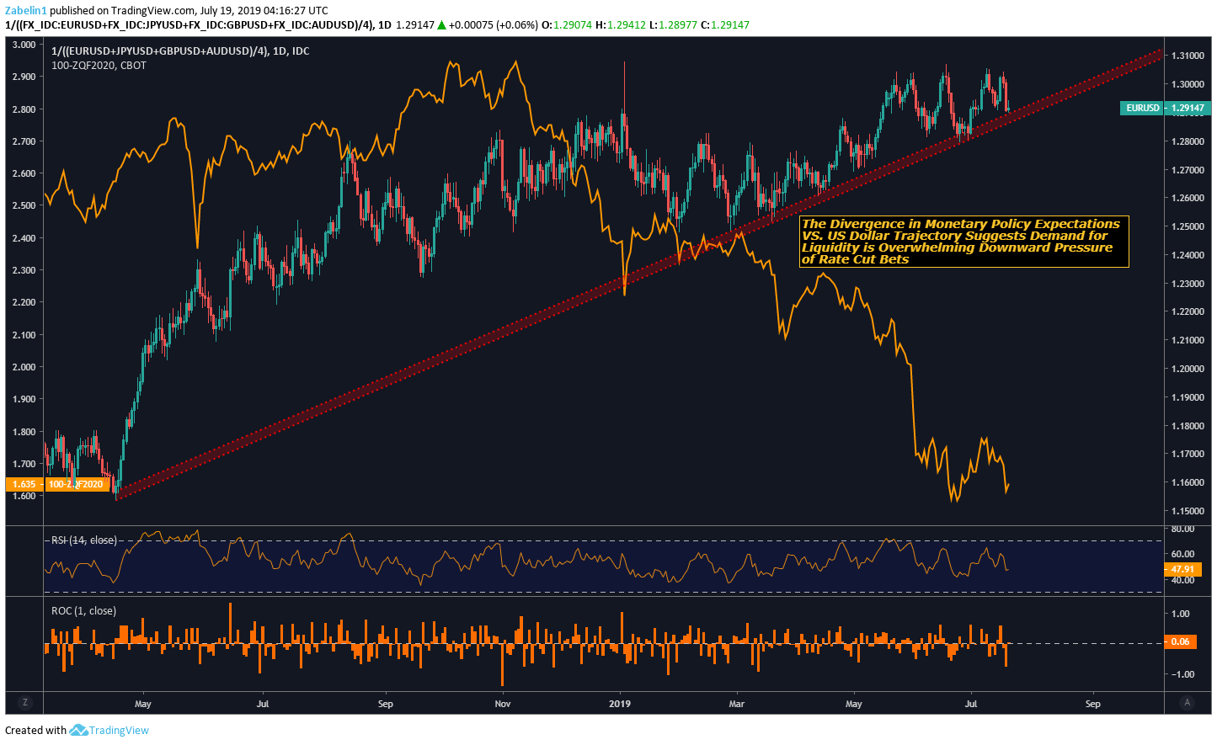Select the ROC (1, close) indicator label

tap(84, 611)
